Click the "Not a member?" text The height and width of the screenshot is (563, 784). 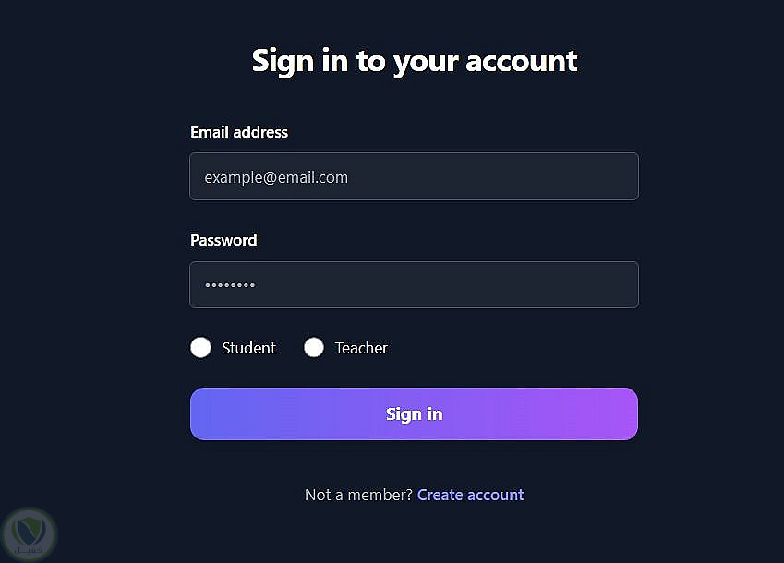click(358, 495)
